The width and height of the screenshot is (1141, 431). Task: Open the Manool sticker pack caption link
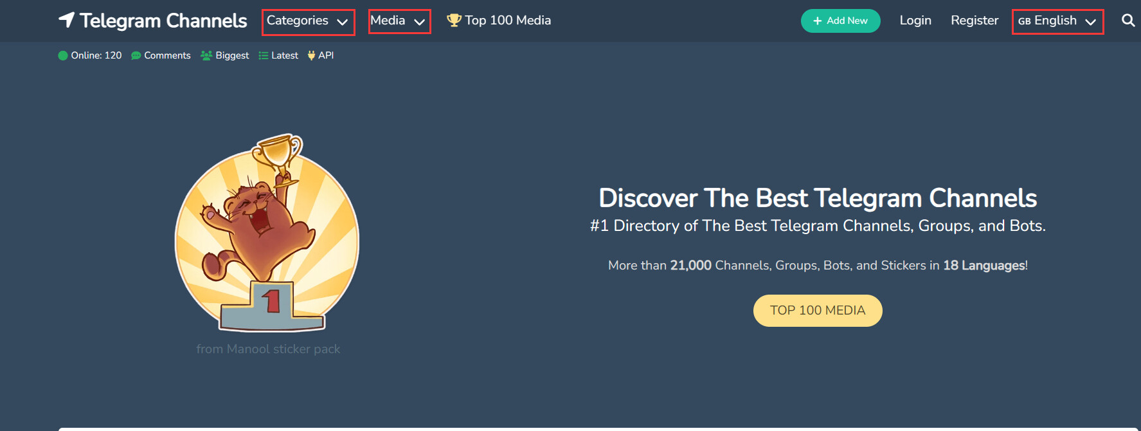pos(268,349)
